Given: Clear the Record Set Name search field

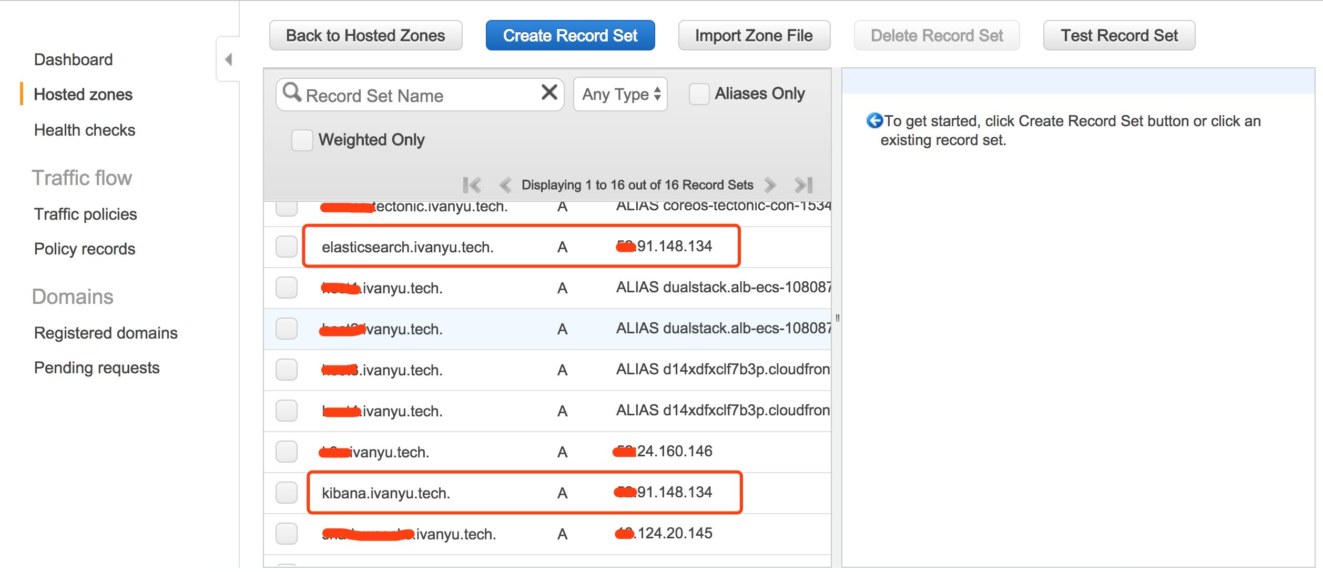Looking at the screenshot, I should coord(549,93).
